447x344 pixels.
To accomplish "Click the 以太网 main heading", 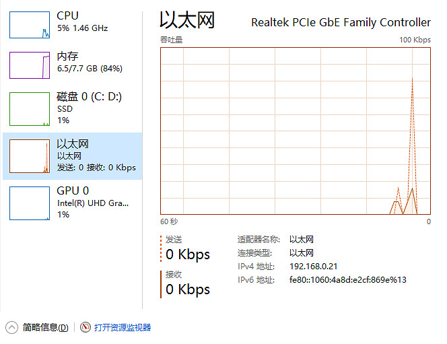I will 187,20.
